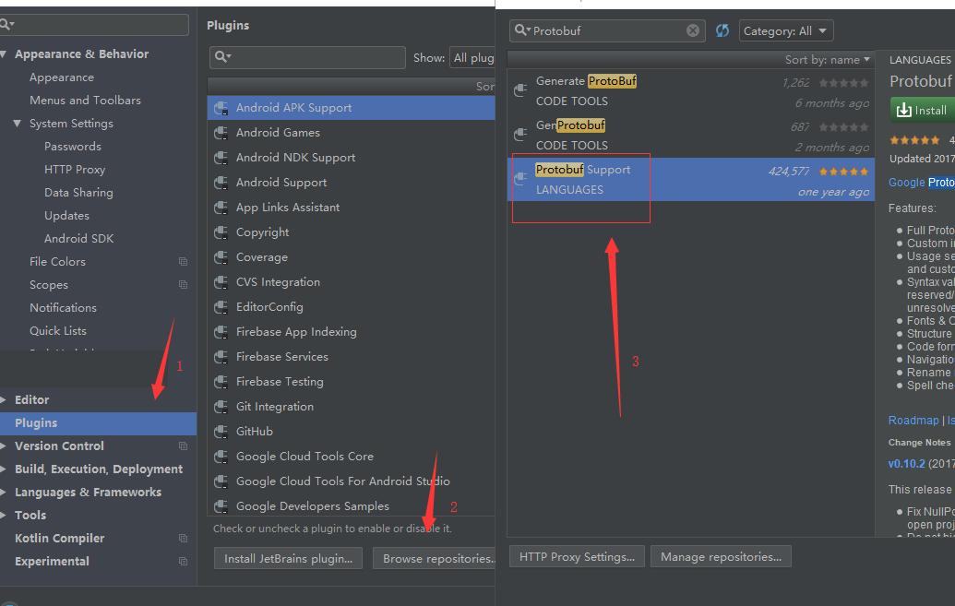Click the Android Games plugin icon
This screenshot has width=955, height=606.
(x=221, y=133)
